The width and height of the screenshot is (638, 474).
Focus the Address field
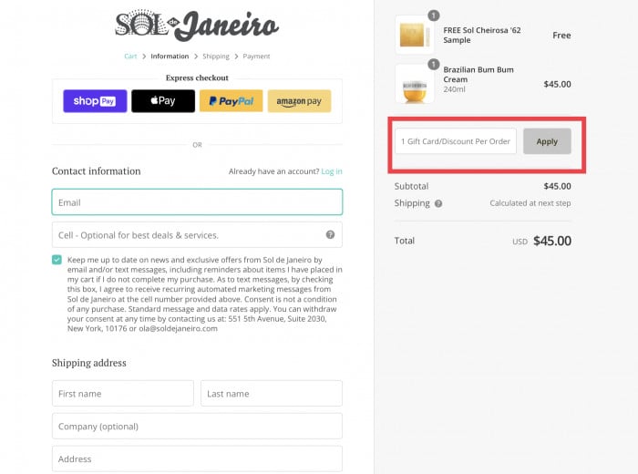pos(198,459)
